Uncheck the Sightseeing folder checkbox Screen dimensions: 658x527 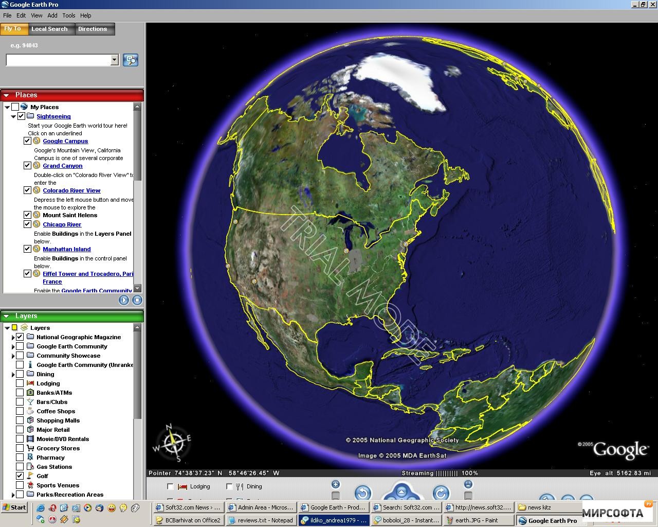[21, 116]
